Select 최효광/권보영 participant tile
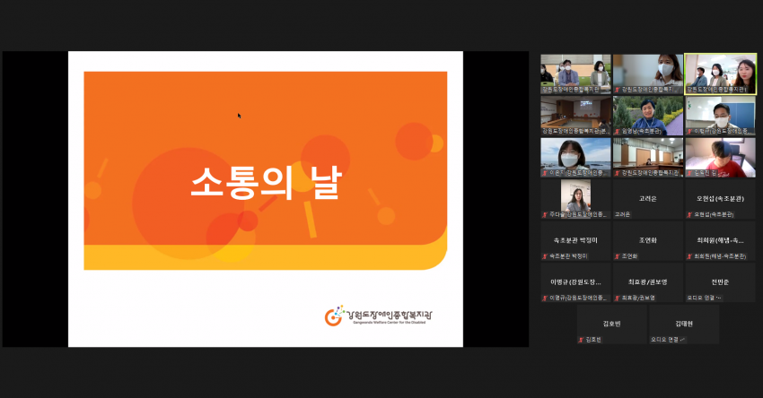This screenshot has height=398, width=763. click(648, 282)
